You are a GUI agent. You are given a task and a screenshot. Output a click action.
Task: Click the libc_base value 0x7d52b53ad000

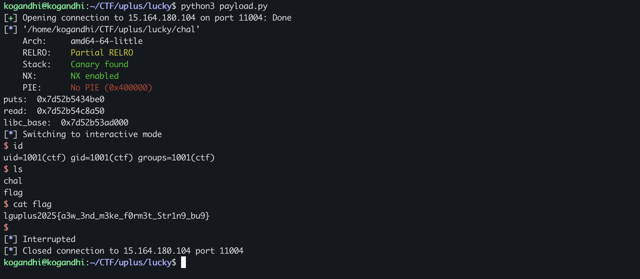coord(95,123)
